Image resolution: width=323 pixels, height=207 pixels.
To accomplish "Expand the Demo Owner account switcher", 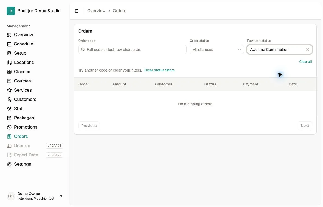I will click(61, 196).
